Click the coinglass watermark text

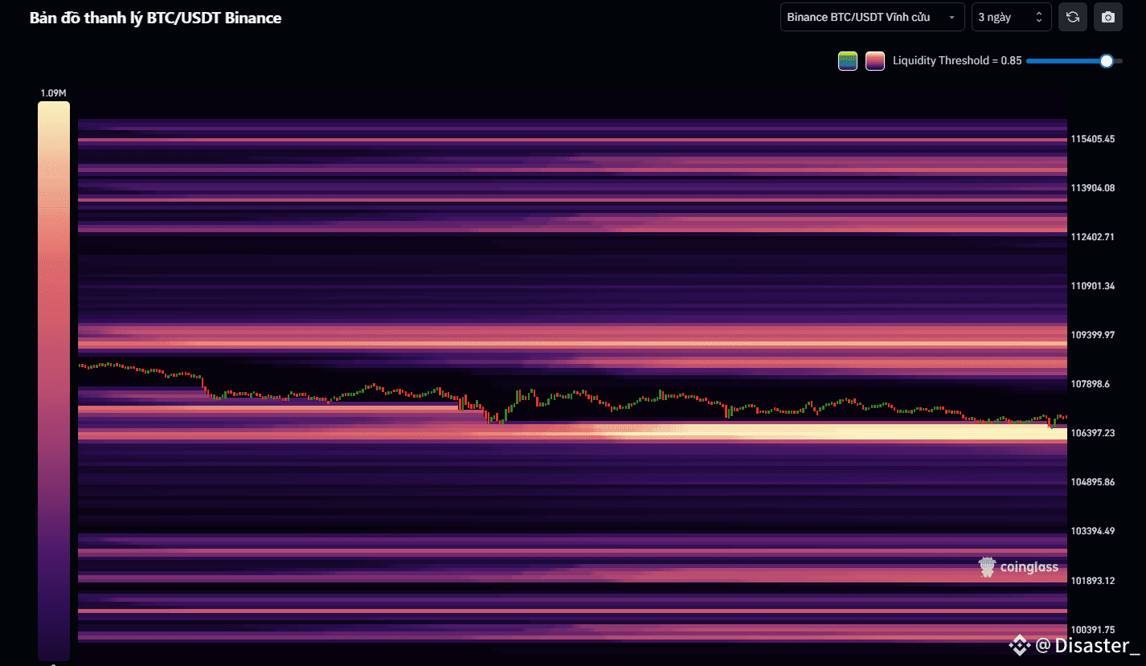point(1029,566)
